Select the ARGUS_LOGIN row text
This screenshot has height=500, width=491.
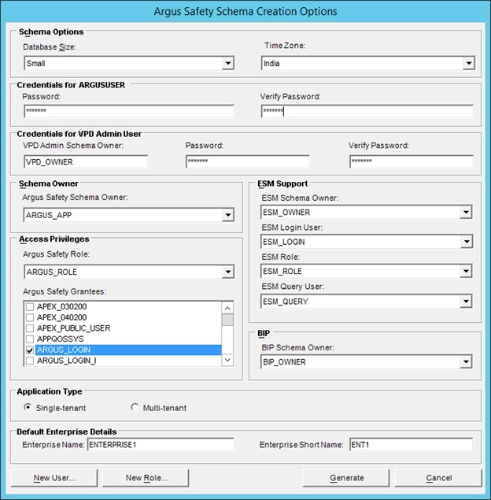point(64,350)
